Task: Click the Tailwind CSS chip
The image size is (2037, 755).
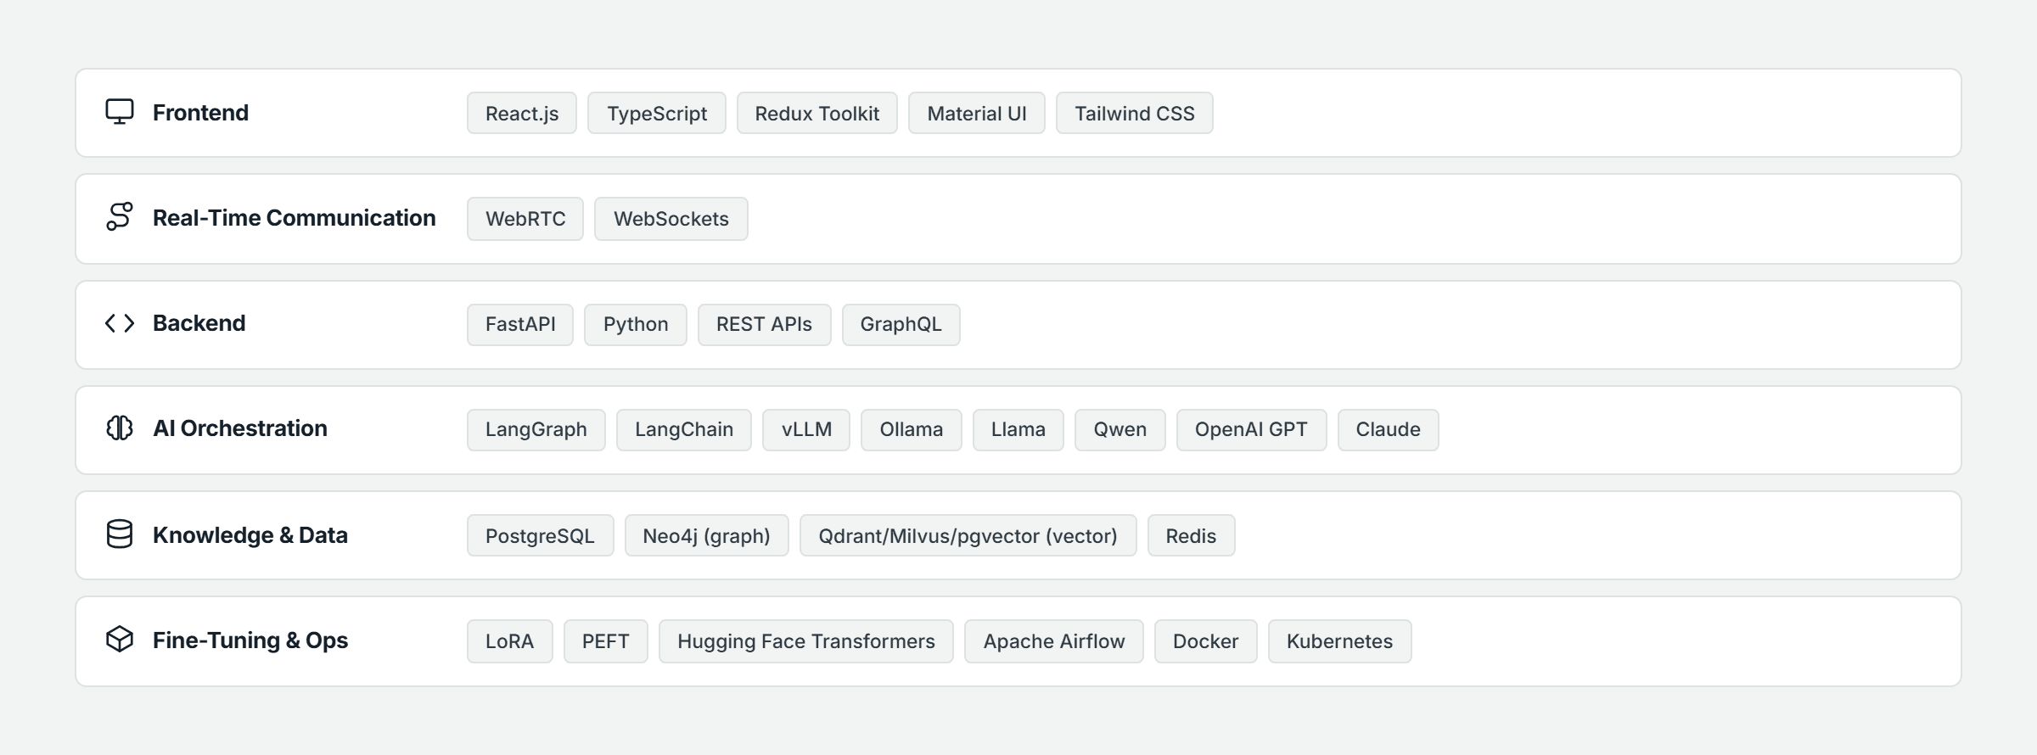Action: [1135, 113]
